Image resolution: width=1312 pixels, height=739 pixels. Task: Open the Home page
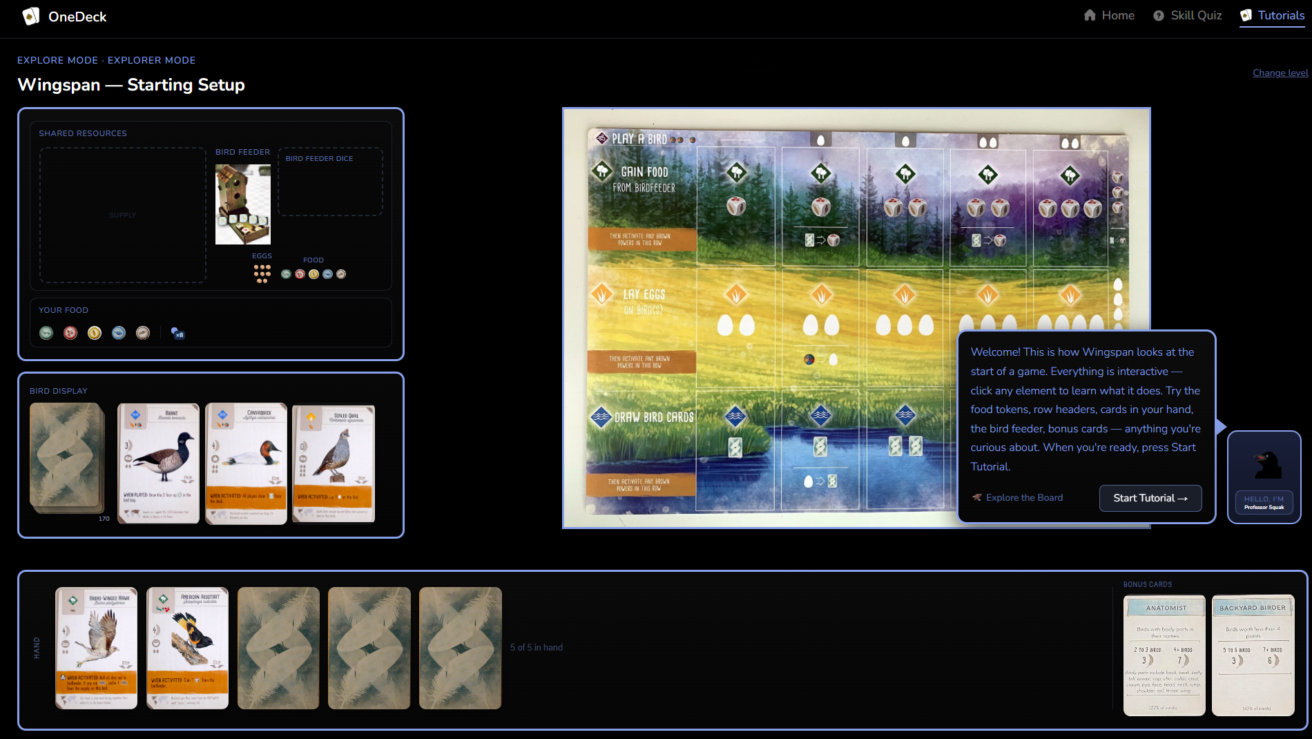coord(1109,15)
